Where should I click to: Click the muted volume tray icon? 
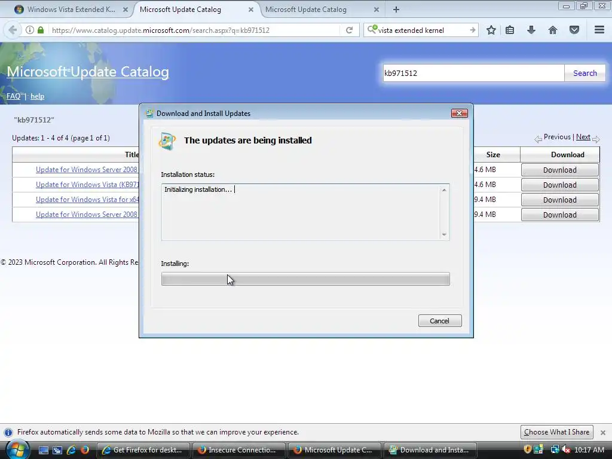pyautogui.click(x=566, y=449)
